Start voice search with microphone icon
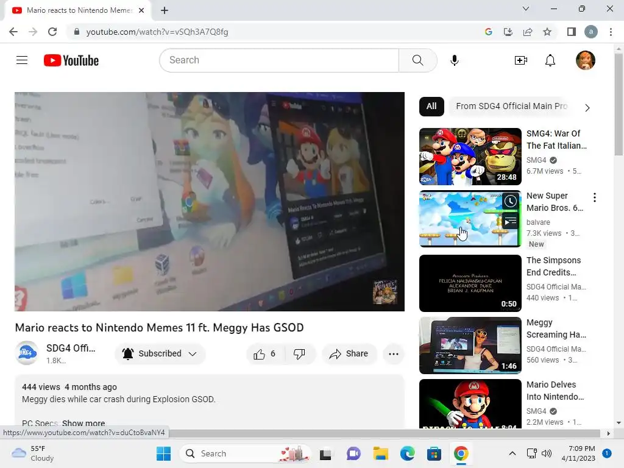The height and width of the screenshot is (468, 624). [455, 60]
